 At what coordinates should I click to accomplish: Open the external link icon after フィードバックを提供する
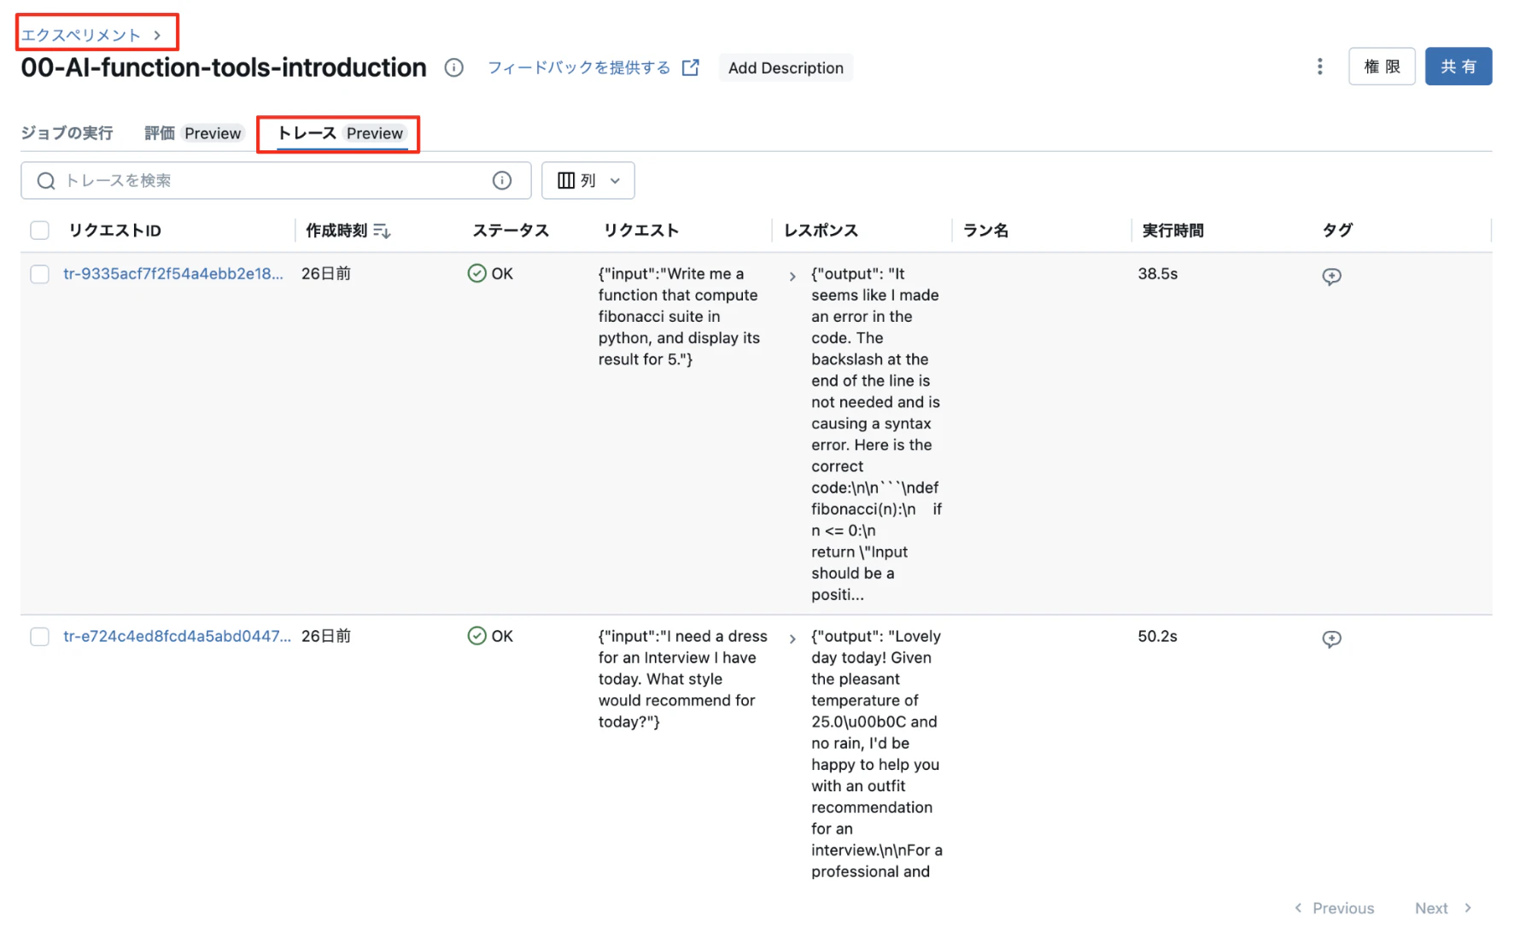pyautogui.click(x=690, y=67)
